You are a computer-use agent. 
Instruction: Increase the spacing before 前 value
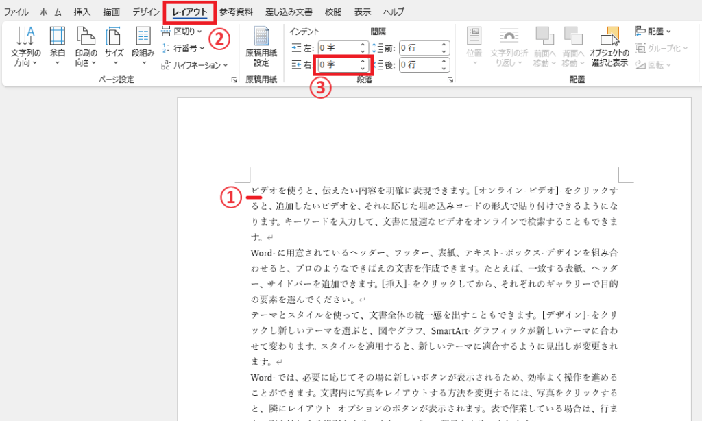click(x=444, y=45)
